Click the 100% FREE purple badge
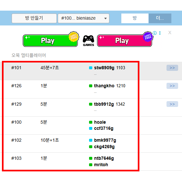 [148, 37]
